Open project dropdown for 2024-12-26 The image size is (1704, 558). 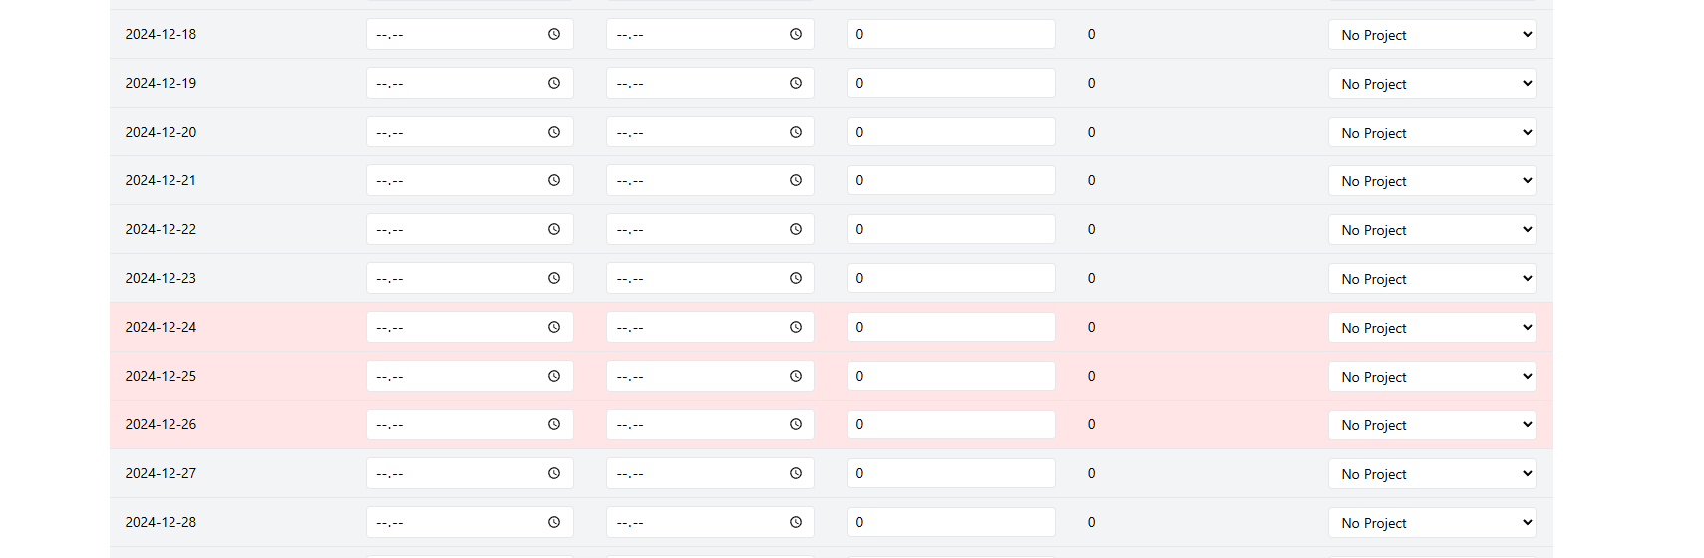point(1432,424)
